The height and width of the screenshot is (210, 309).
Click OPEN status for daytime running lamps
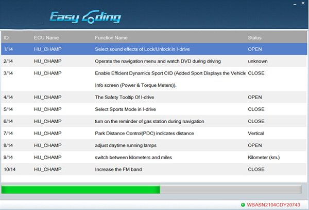pos(255,145)
